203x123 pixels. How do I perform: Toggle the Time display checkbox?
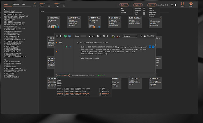pyautogui.click(x=144, y=14)
